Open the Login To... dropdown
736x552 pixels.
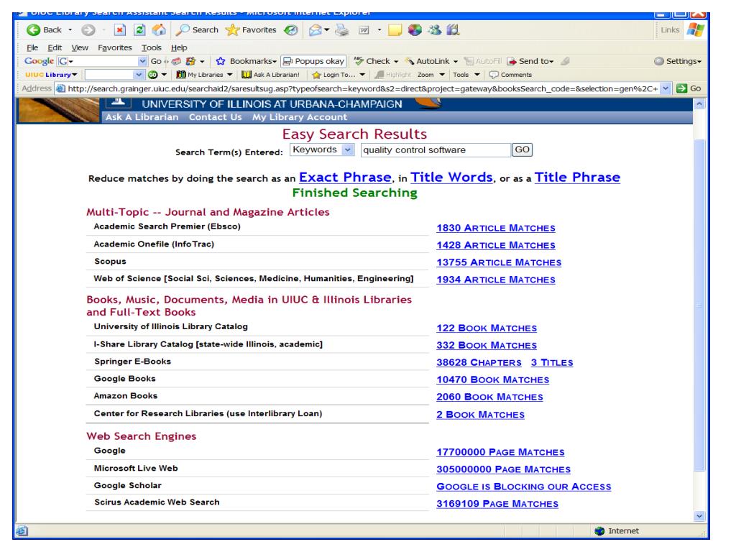[x=339, y=75]
